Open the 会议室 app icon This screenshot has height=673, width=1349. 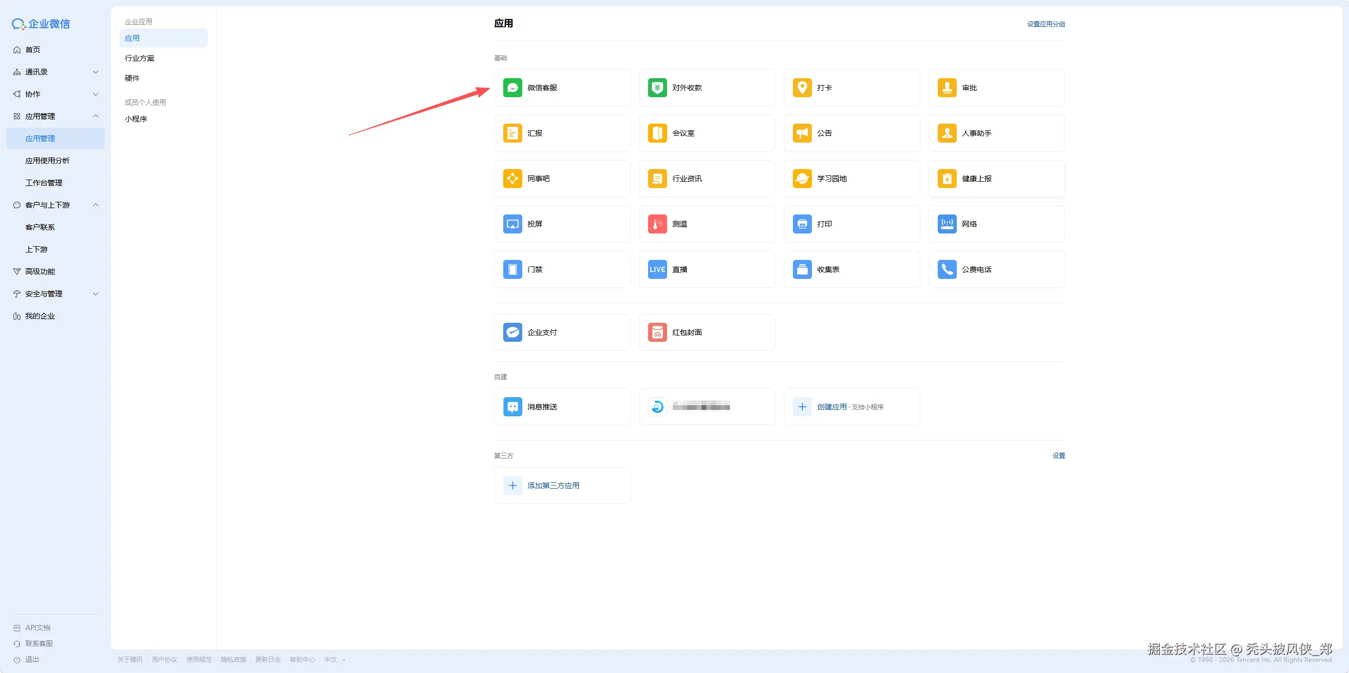click(657, 133)
